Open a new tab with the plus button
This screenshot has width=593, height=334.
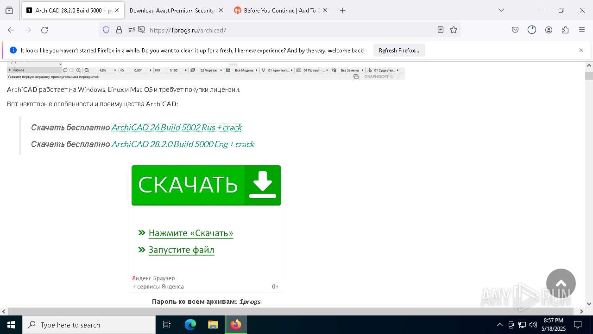pyautogui.click(x=343, y=10)
